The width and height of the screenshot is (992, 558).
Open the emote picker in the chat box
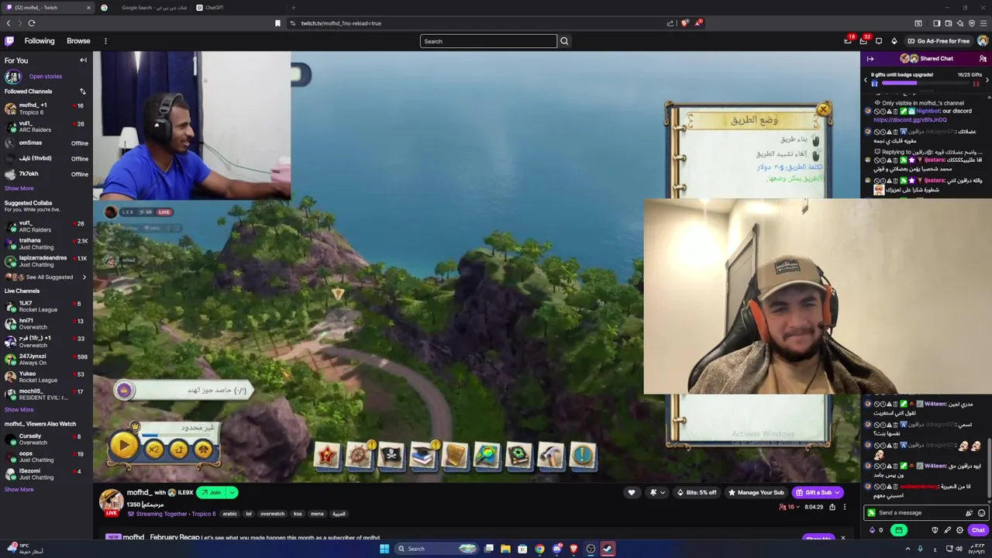click(981, 513)
